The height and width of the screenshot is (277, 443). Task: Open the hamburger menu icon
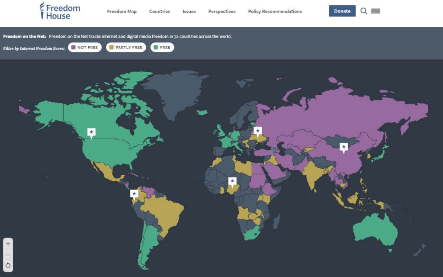pos(376,11)
